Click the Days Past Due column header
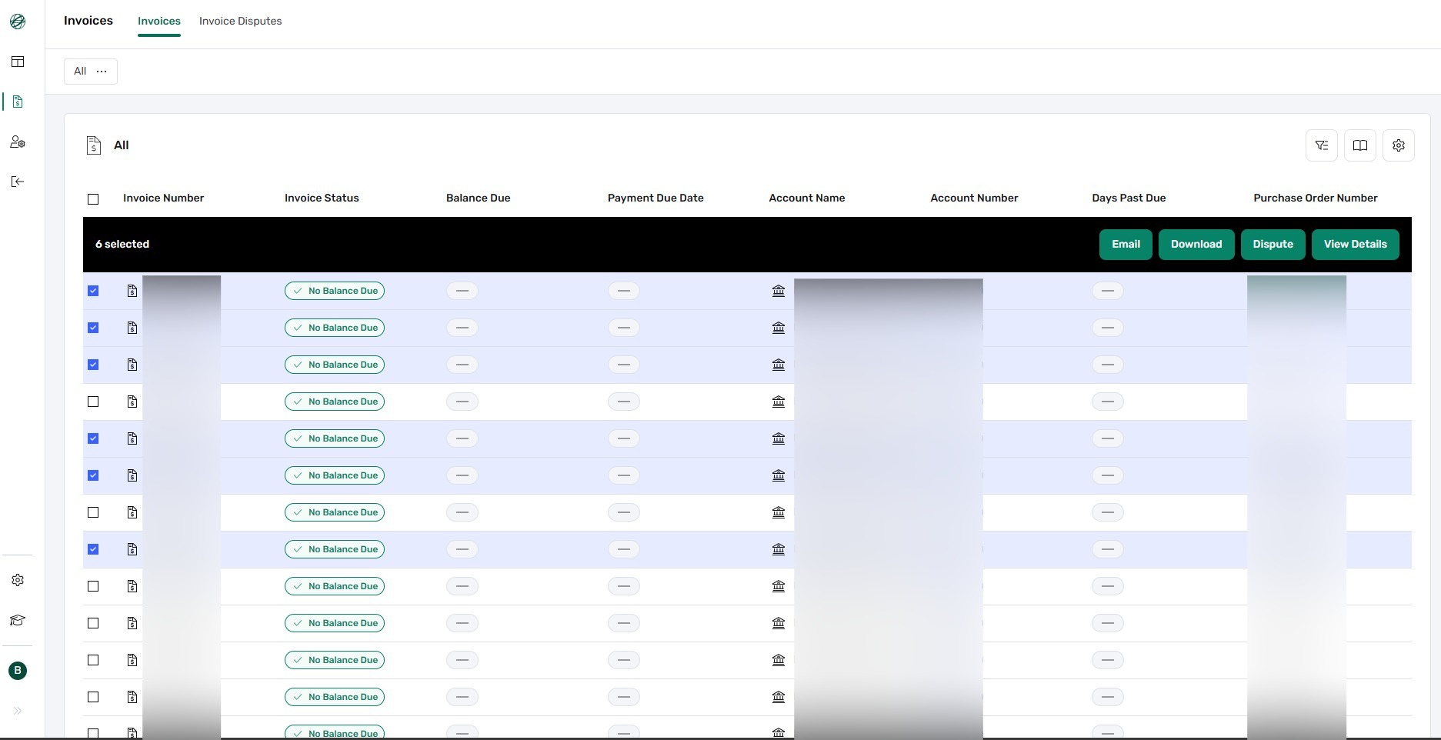Viewport: 1441px width, 740px height. pos(1129,198)
